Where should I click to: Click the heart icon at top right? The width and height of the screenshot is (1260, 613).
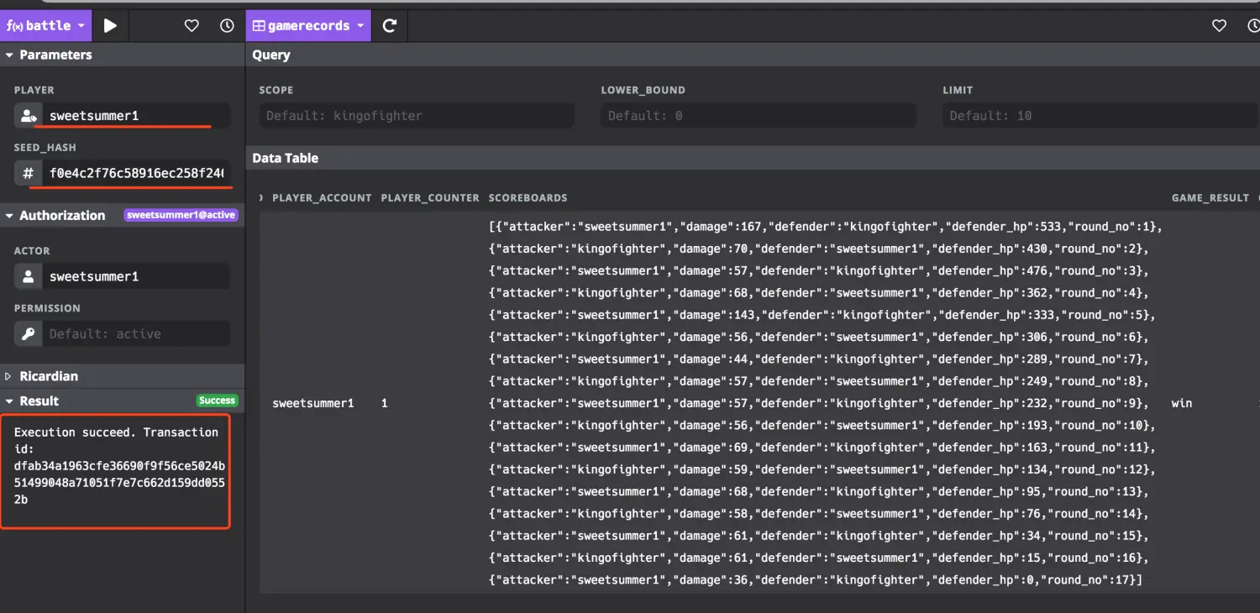(1219, 26)
